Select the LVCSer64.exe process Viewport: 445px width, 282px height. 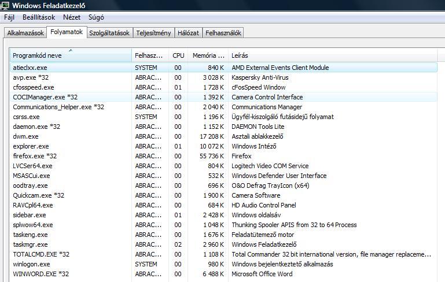pyautogui.click(x=223, y=166)
